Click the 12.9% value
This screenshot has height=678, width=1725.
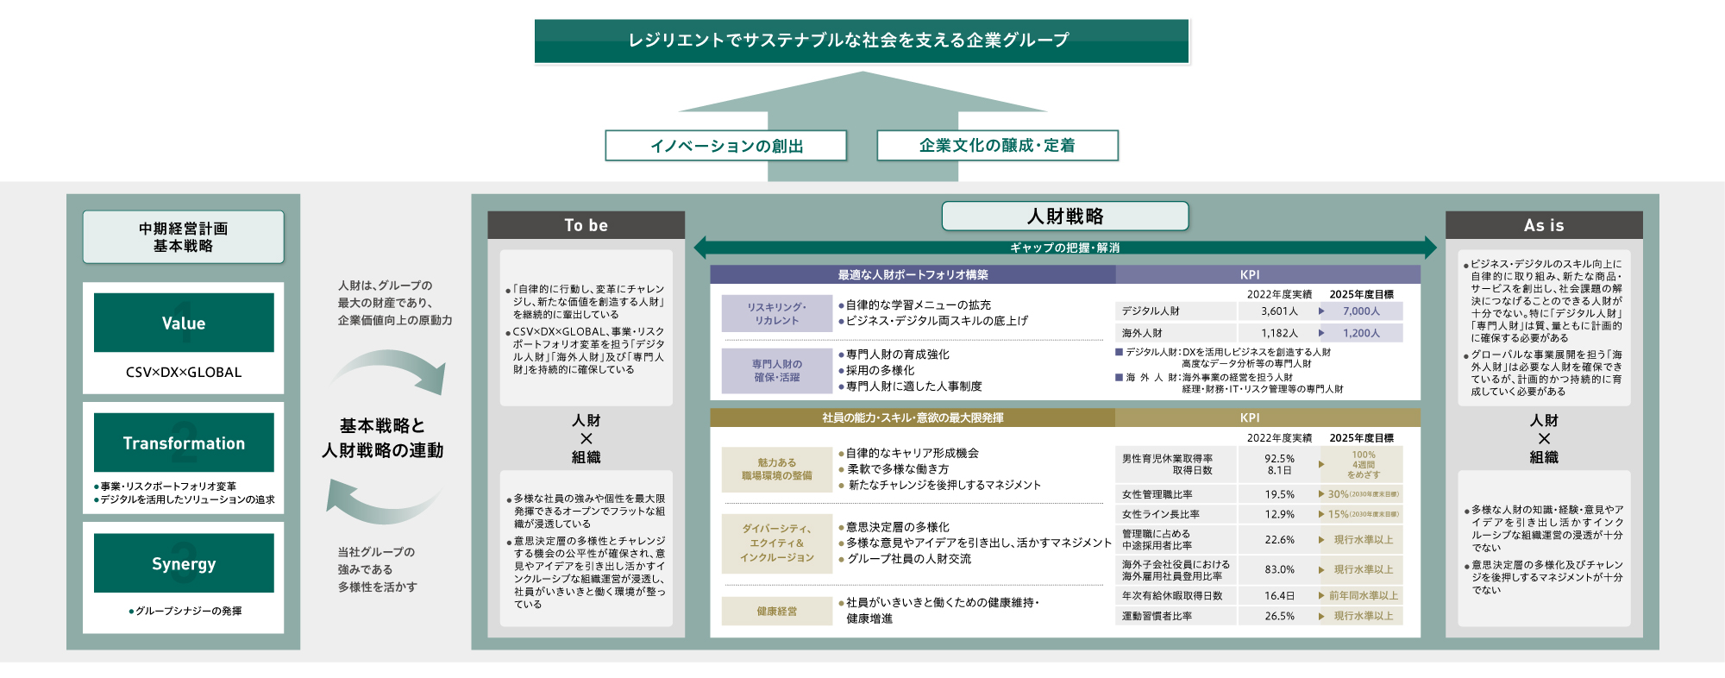1280,514
